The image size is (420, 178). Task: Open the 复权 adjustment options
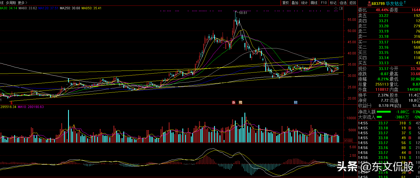pos(285,3)
